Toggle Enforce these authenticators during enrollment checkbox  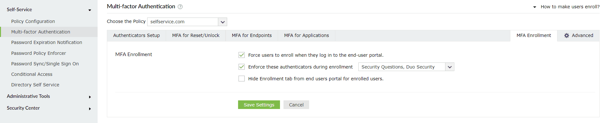click(242, 67)
